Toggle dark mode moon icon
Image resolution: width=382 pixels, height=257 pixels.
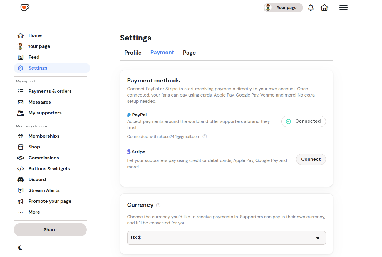point(20,248)
